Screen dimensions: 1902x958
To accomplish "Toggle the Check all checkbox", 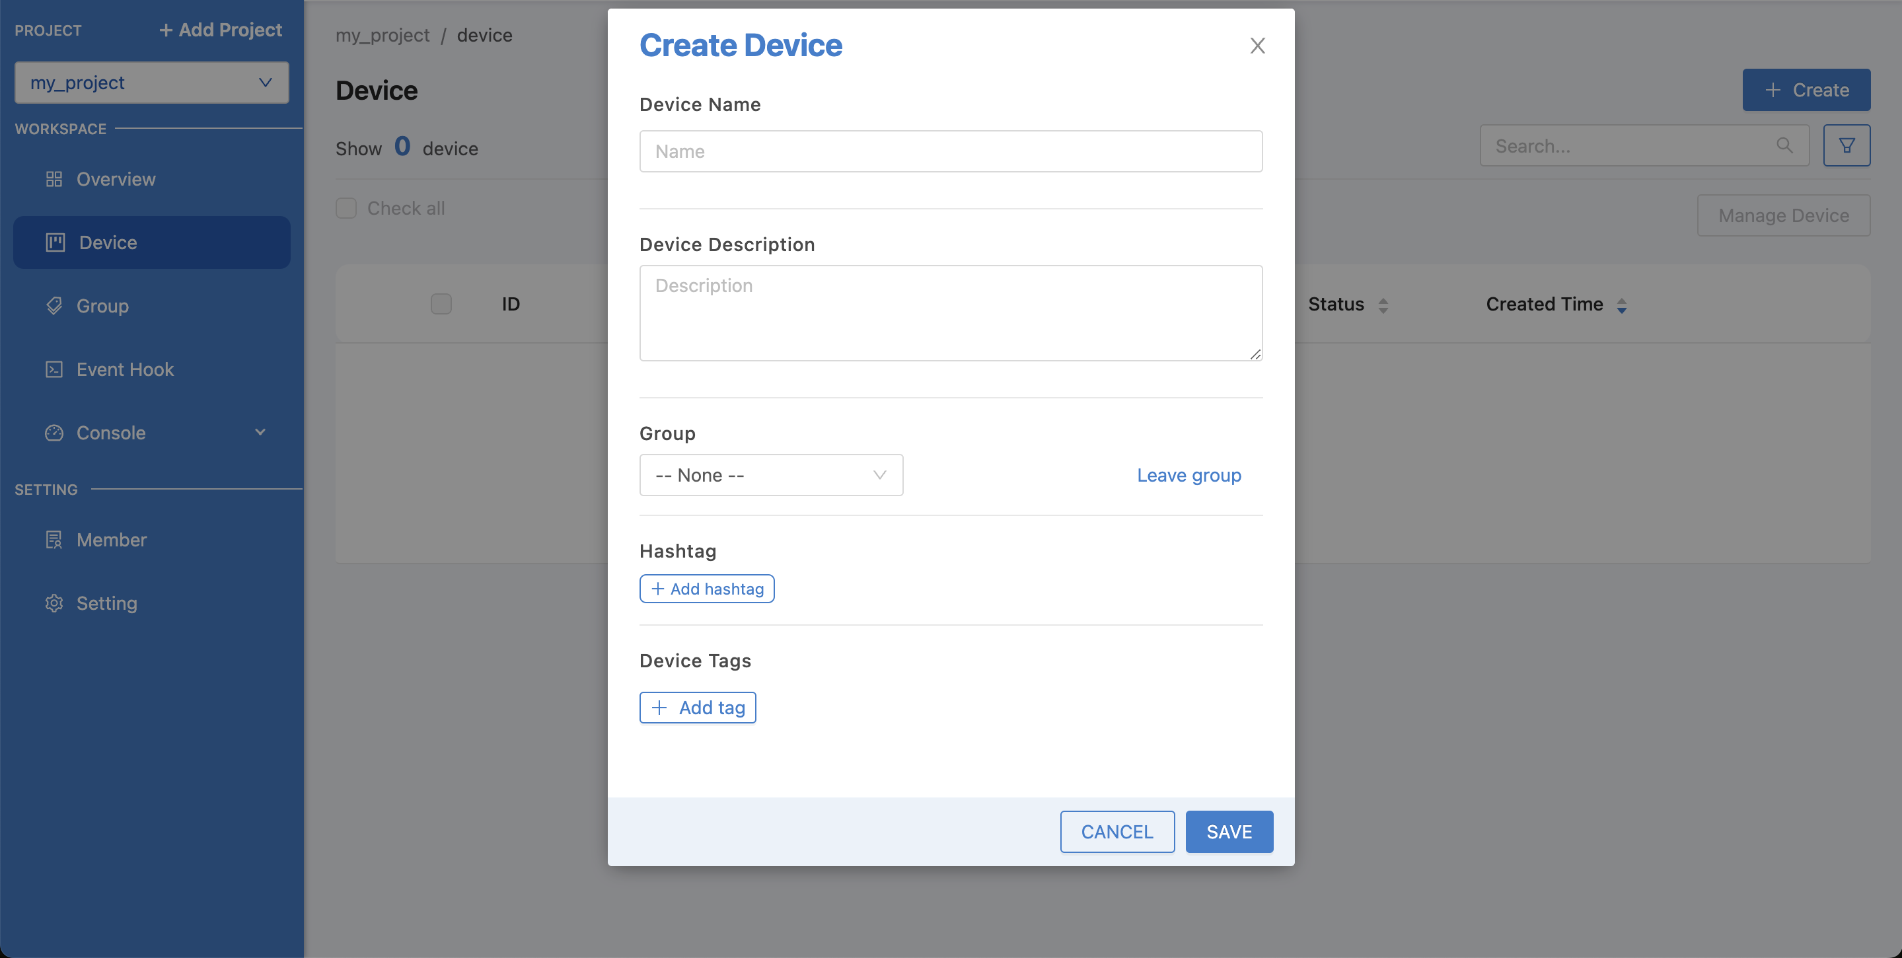I will 347,207.
